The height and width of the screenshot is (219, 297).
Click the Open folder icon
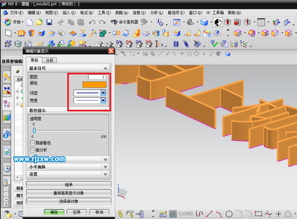coord(39,22)
